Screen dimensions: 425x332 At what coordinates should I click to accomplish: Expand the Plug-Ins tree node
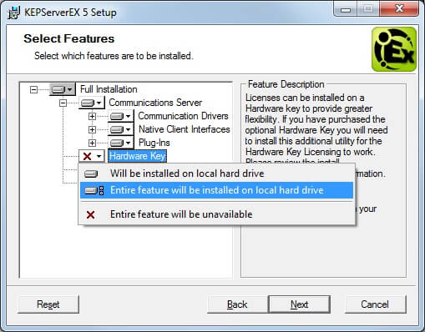click(92, 143)
